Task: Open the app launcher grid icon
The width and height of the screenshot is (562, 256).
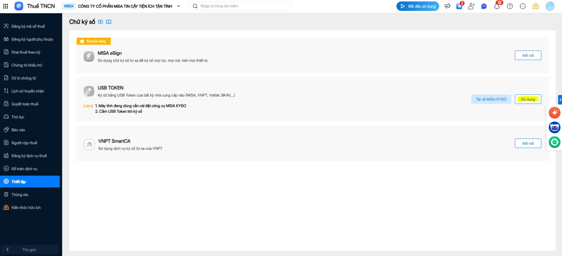Action: 6,6
